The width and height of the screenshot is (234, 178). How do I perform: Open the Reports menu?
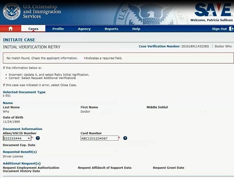(112, 29)
